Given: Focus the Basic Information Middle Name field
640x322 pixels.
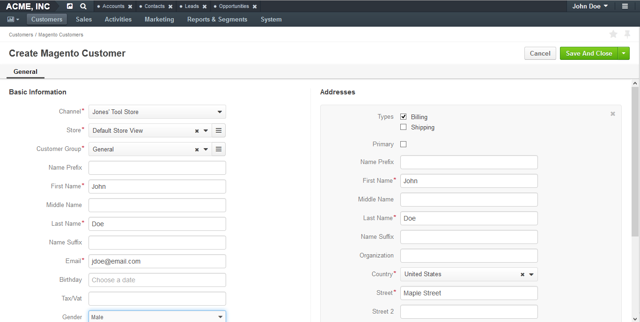Looking at the screenshot, I should 157,205.
